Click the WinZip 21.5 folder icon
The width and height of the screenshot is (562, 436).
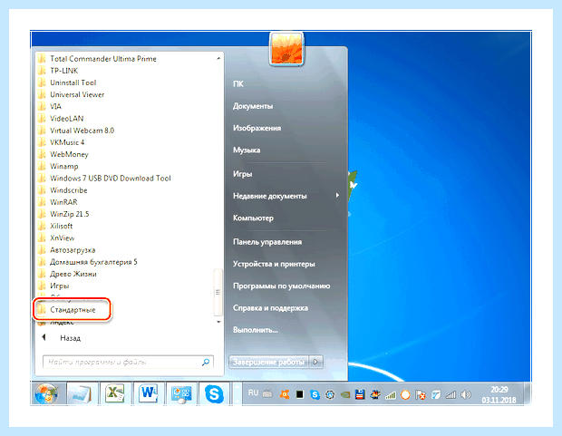42,214
